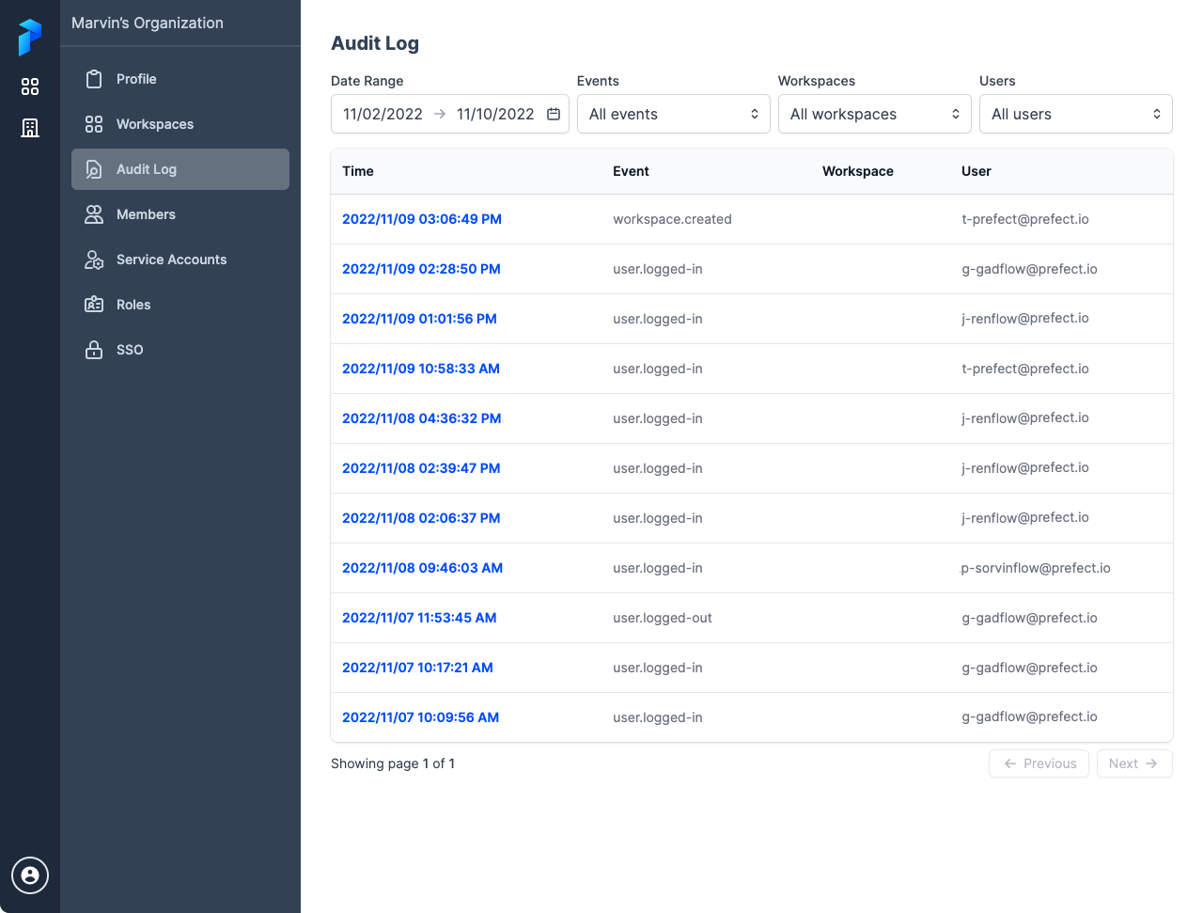
Task: Open Workspaces in the sidebar
Action: [180, 124]
